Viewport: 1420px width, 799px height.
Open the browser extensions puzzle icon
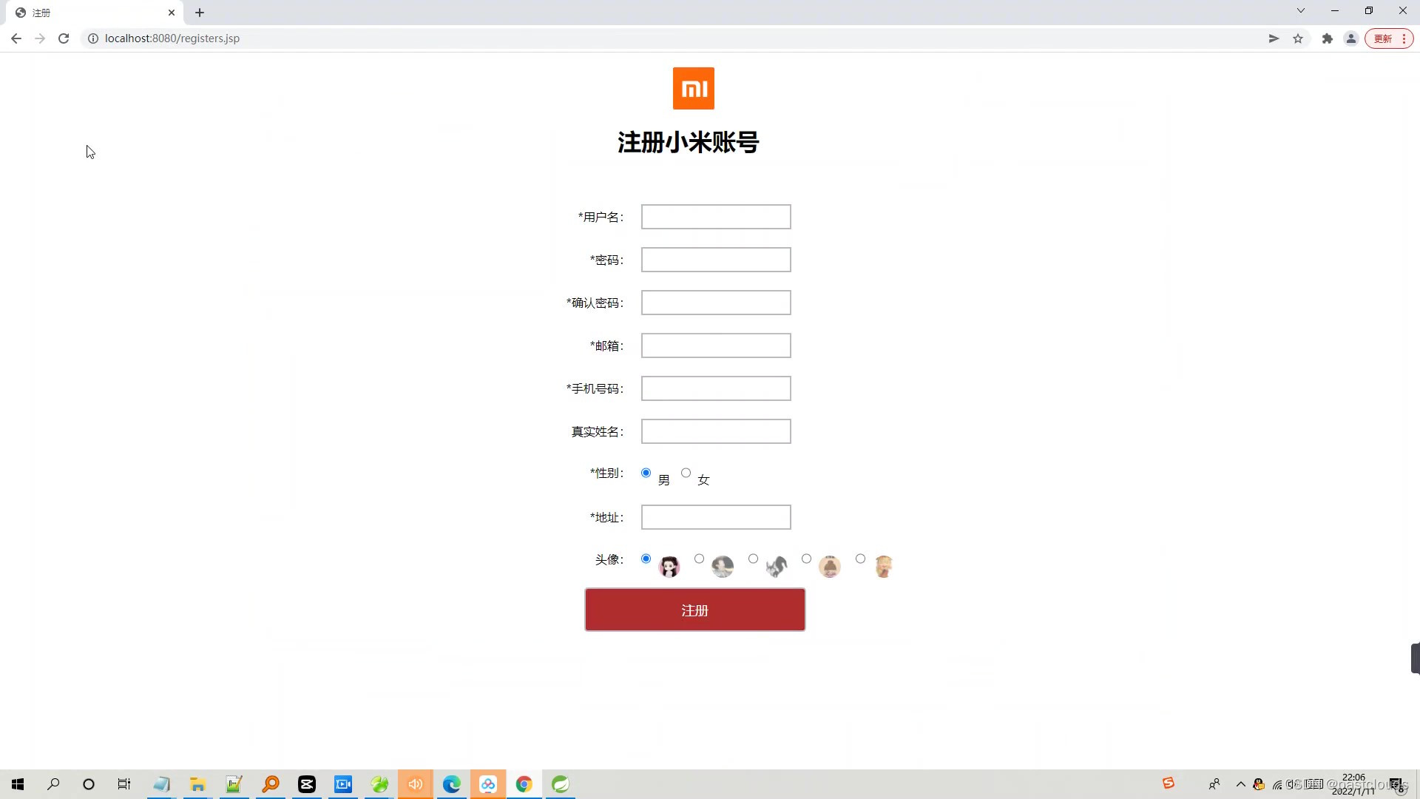tap(1328, 38)
